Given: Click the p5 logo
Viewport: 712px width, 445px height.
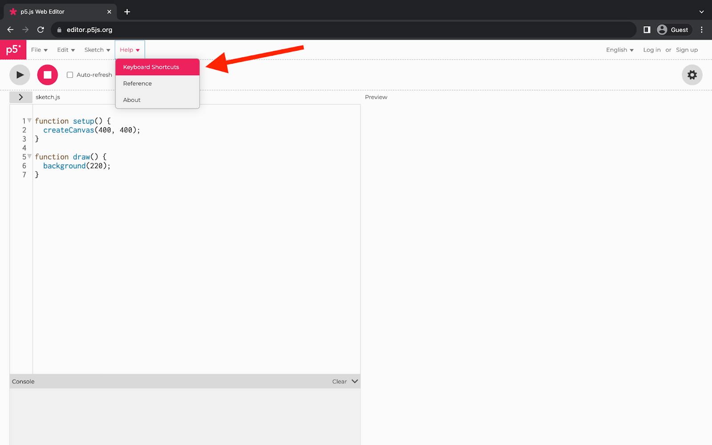Looking at the screenshot, I should [13, 49].
